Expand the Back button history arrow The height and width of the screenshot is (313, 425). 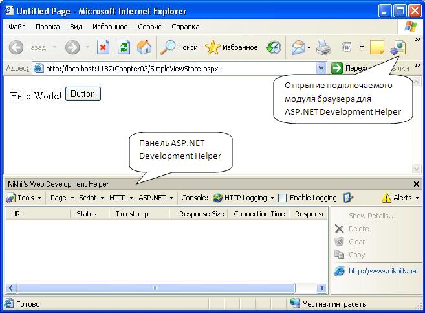coord(54,47)
